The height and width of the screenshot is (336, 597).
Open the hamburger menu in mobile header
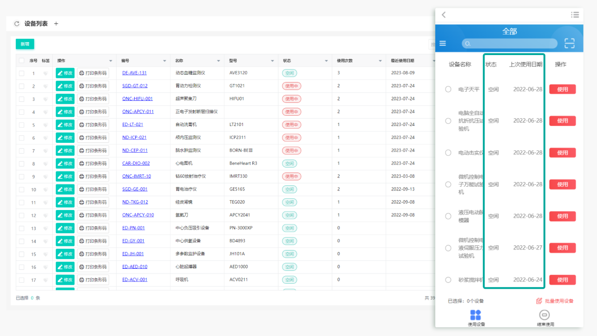(443, 43)
